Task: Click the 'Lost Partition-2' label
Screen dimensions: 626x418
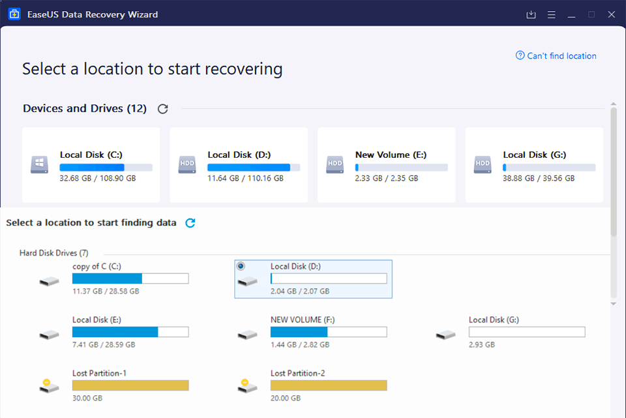Action: point(298,373)
